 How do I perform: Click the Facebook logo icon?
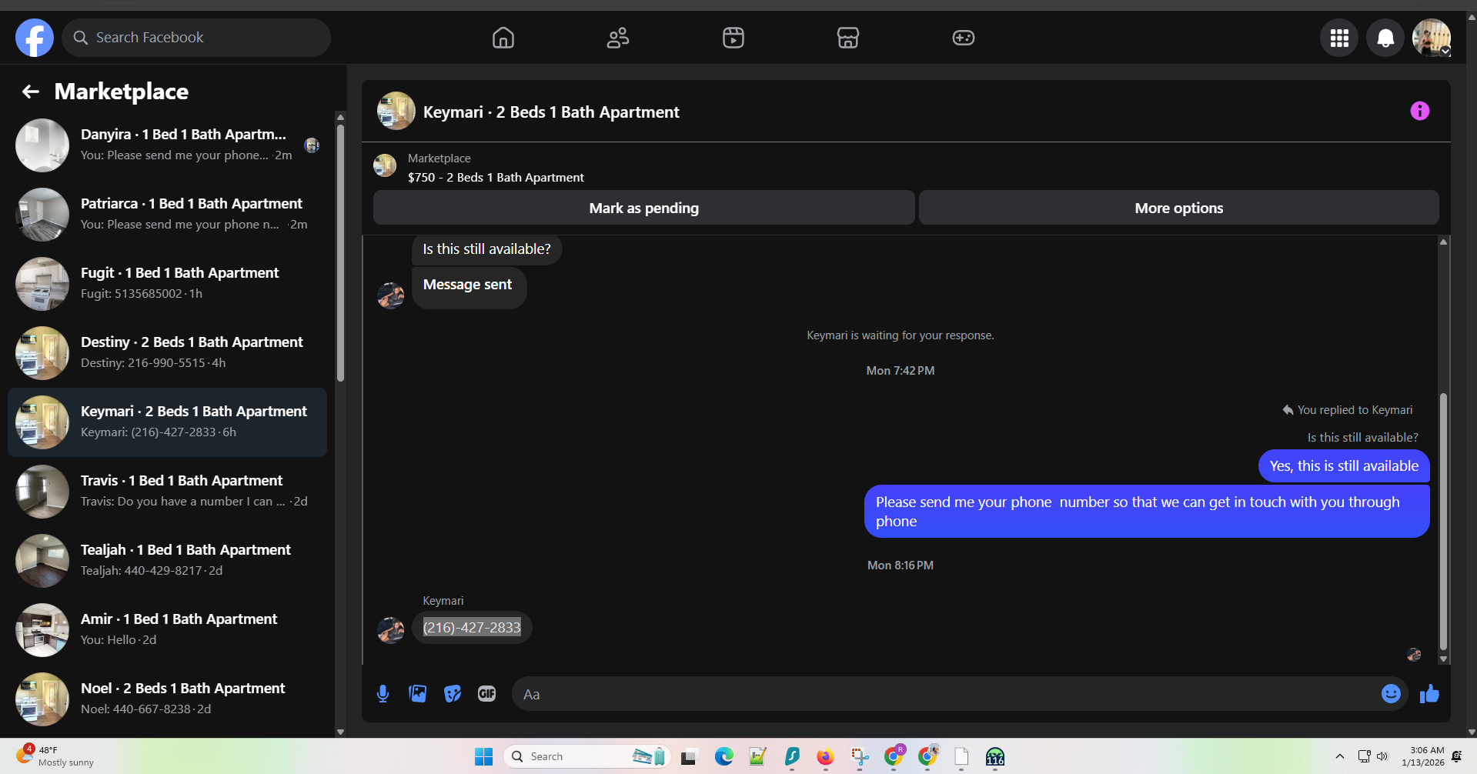pos(35,38)
